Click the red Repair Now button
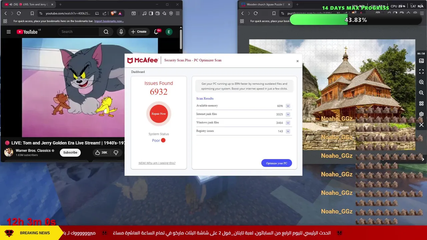This screenshot has width=427, height=240. click(159, 114)
